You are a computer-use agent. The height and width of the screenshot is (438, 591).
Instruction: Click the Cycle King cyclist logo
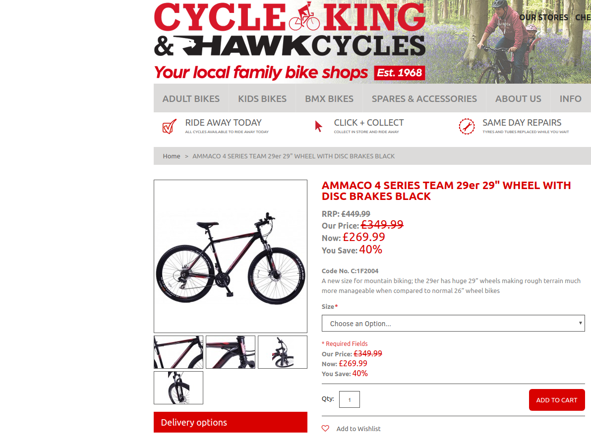tap(304, 16)
